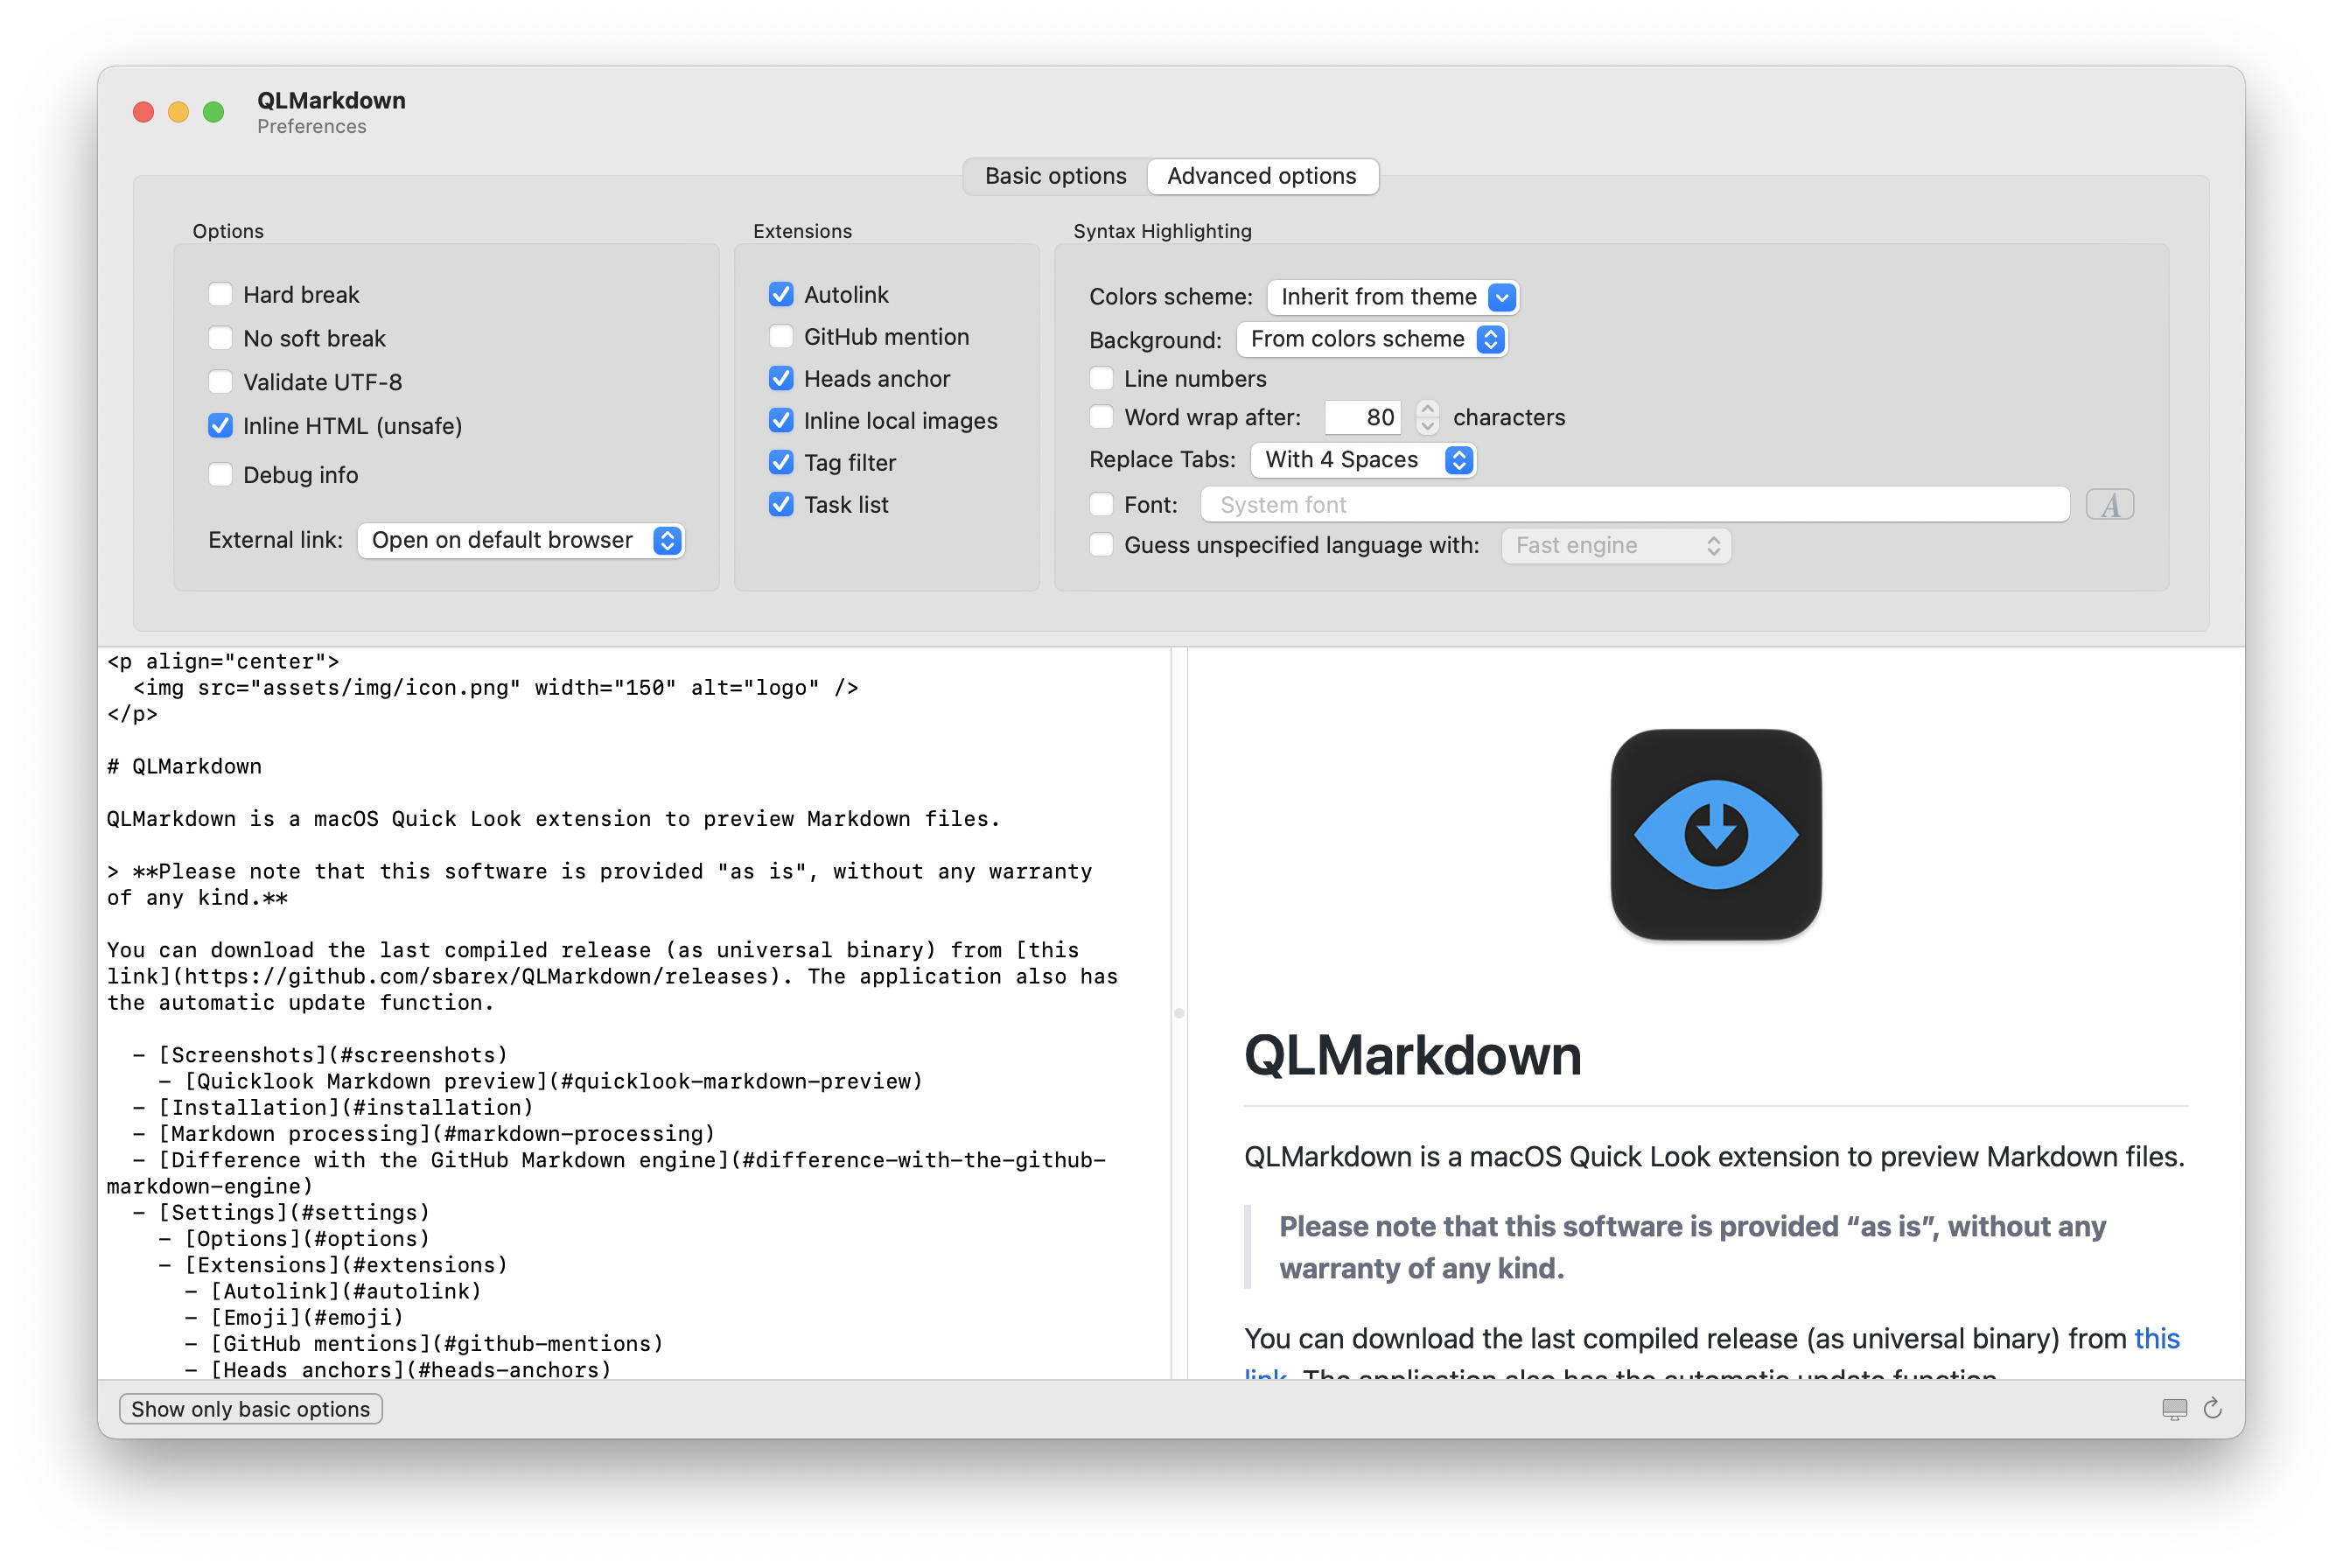Click the preview refresh arrow icon

(2212, 1408)
